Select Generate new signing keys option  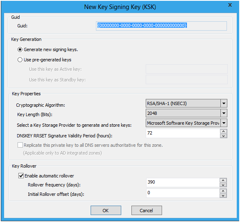coord(20,49)
